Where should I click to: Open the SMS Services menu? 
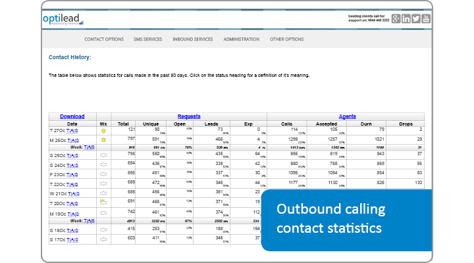[148, 39]
